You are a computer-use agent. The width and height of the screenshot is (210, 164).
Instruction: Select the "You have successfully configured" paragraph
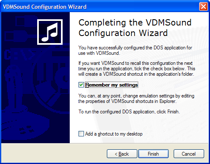pos(135,50)
